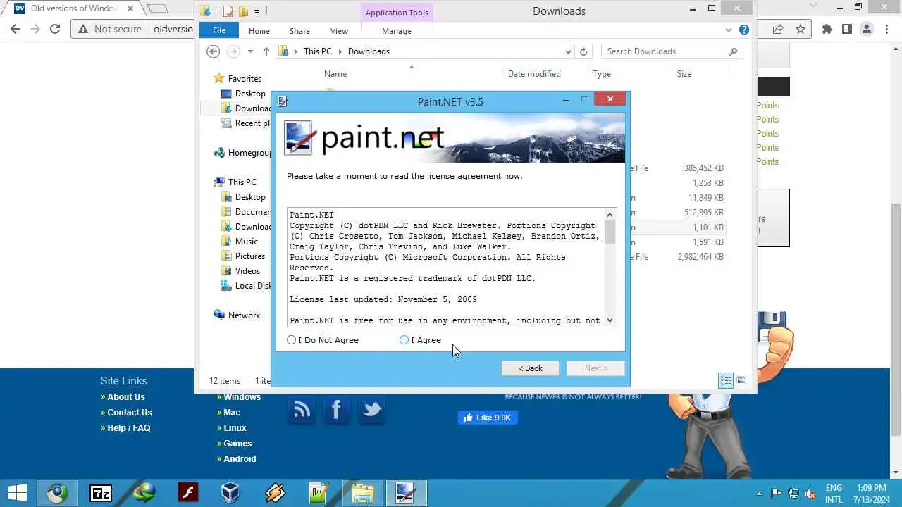Open the File tab in Explorer

tap(219, 31)
